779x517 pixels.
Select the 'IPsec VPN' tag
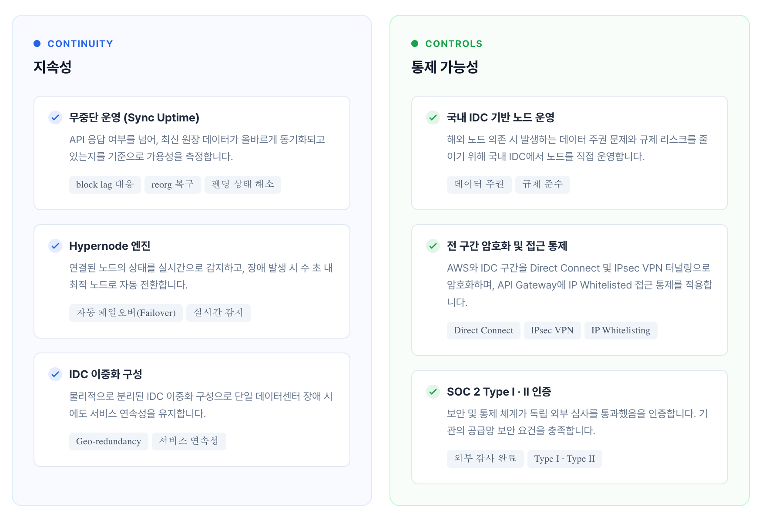click(552, 330)
